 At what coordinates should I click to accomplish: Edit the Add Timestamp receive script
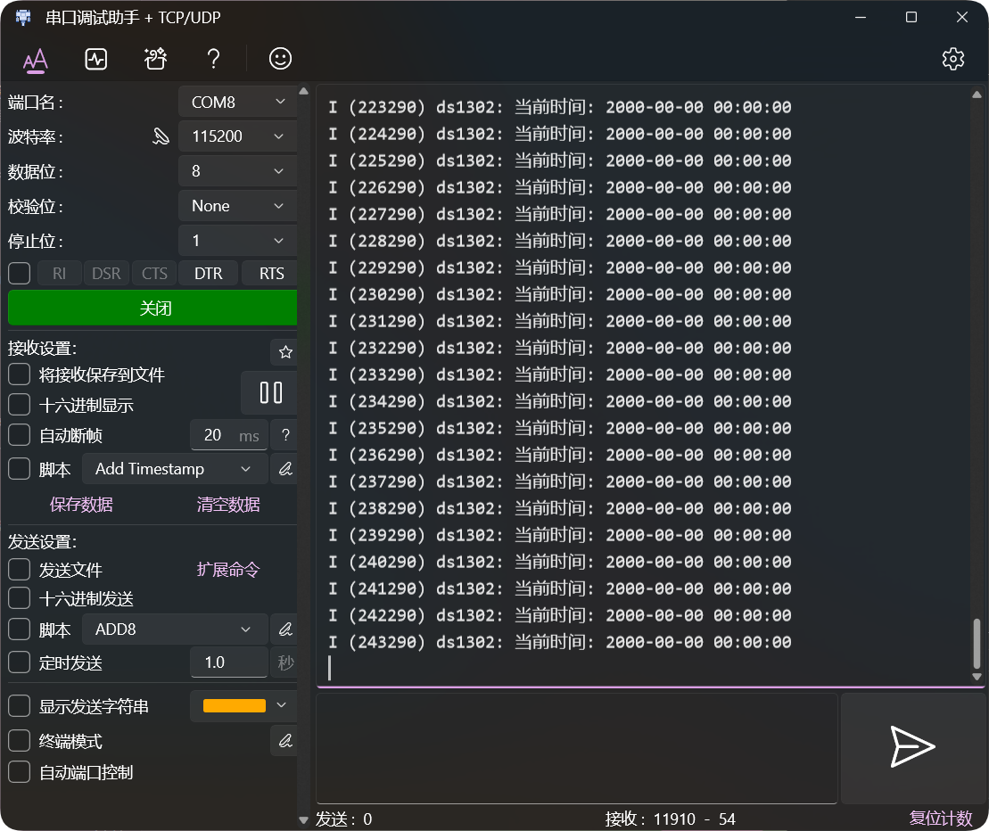tap(285, 469)
